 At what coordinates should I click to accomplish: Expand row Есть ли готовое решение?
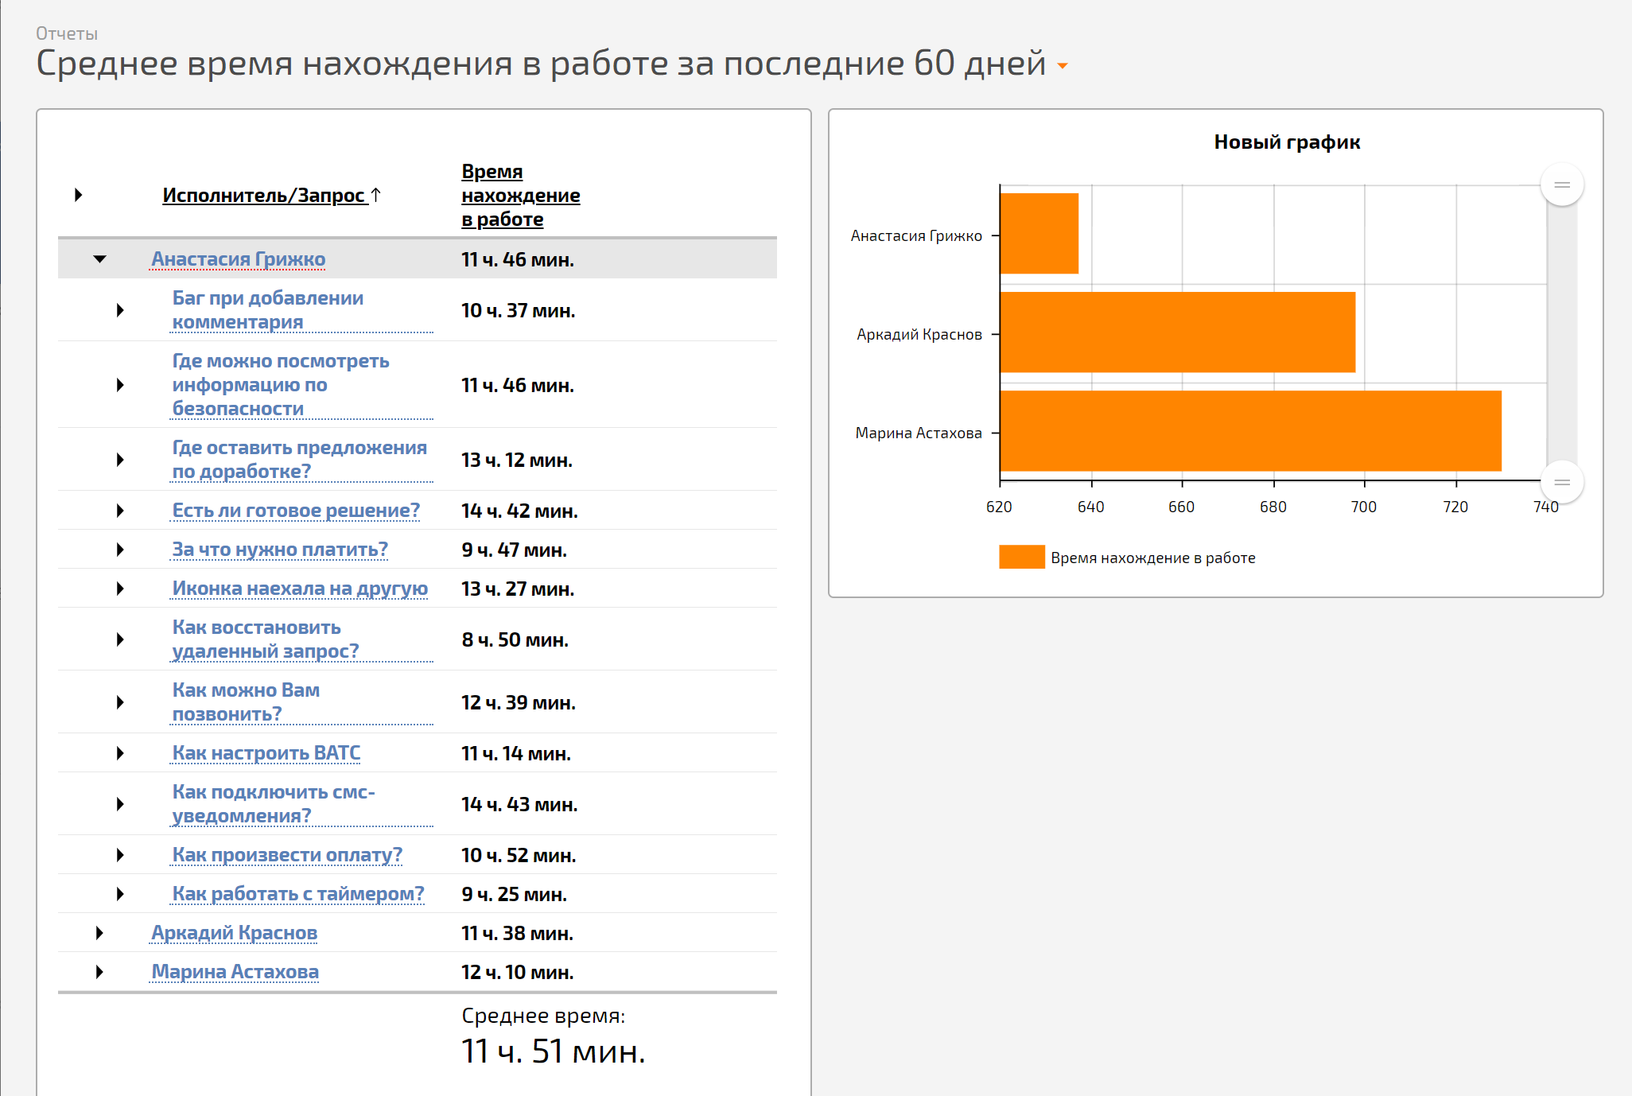(x=120, y=511)
